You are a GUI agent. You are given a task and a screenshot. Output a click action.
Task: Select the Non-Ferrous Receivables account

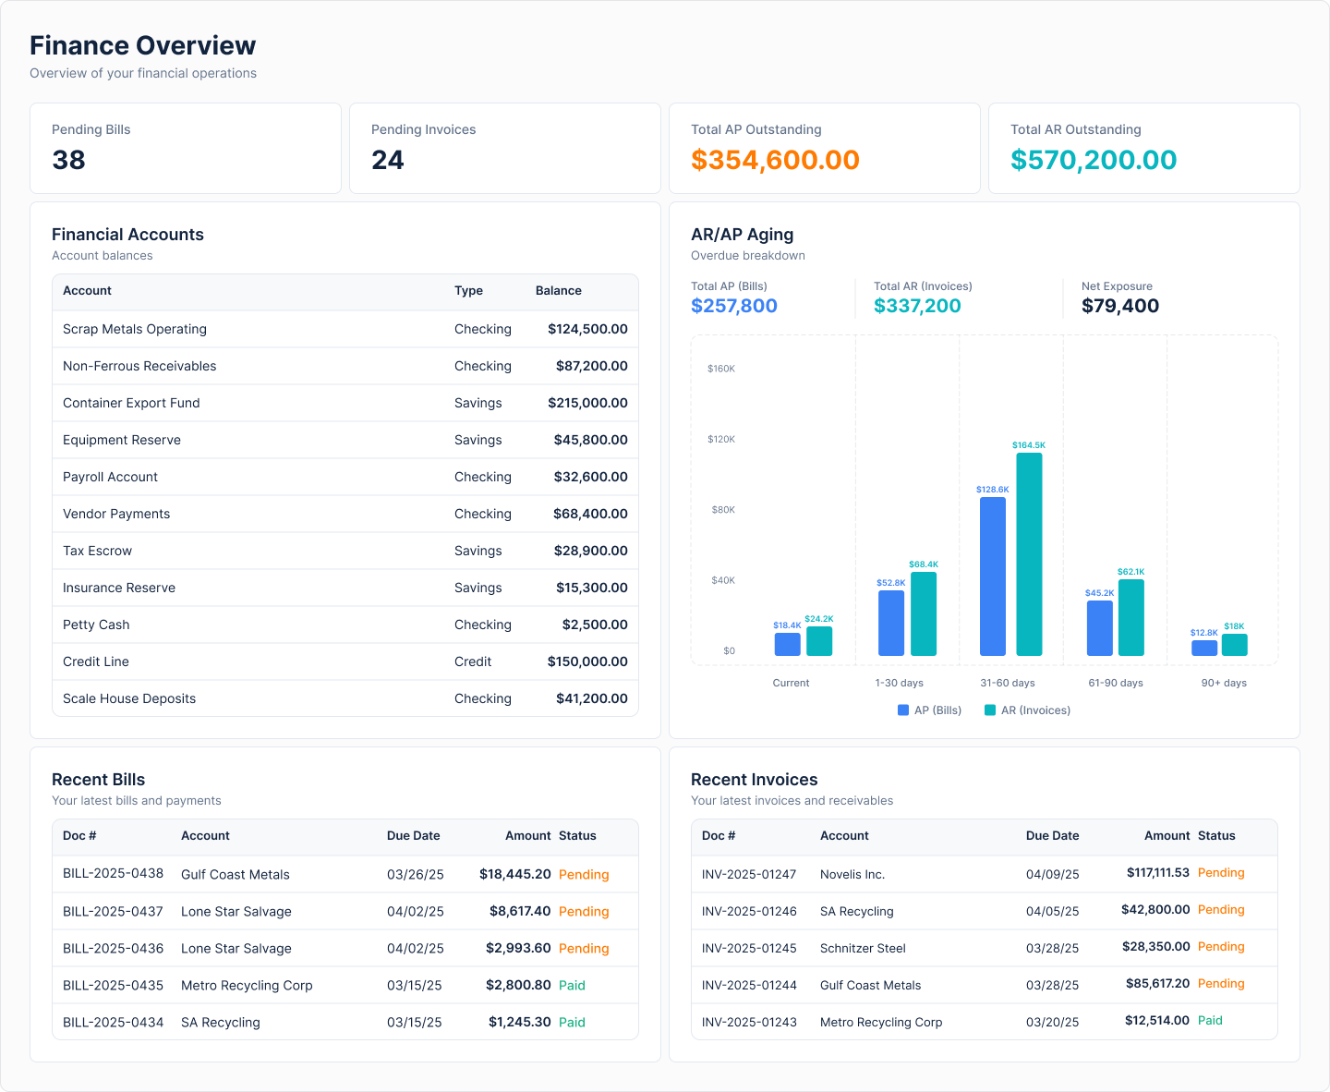345,366
